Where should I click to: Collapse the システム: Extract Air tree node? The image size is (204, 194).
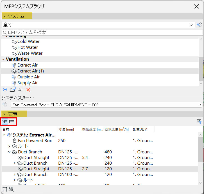[4, 135]
